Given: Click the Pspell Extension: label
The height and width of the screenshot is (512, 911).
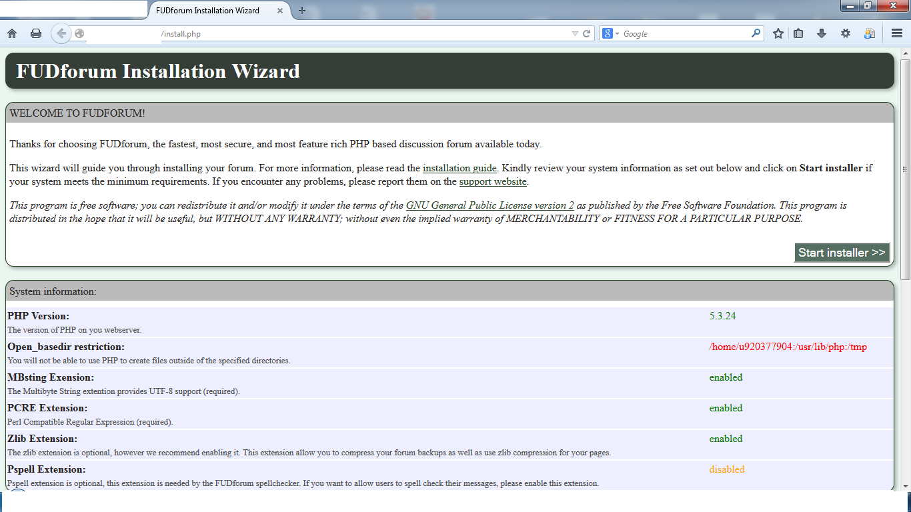Looking at the screenshot, I should click(x=47, y=469).
